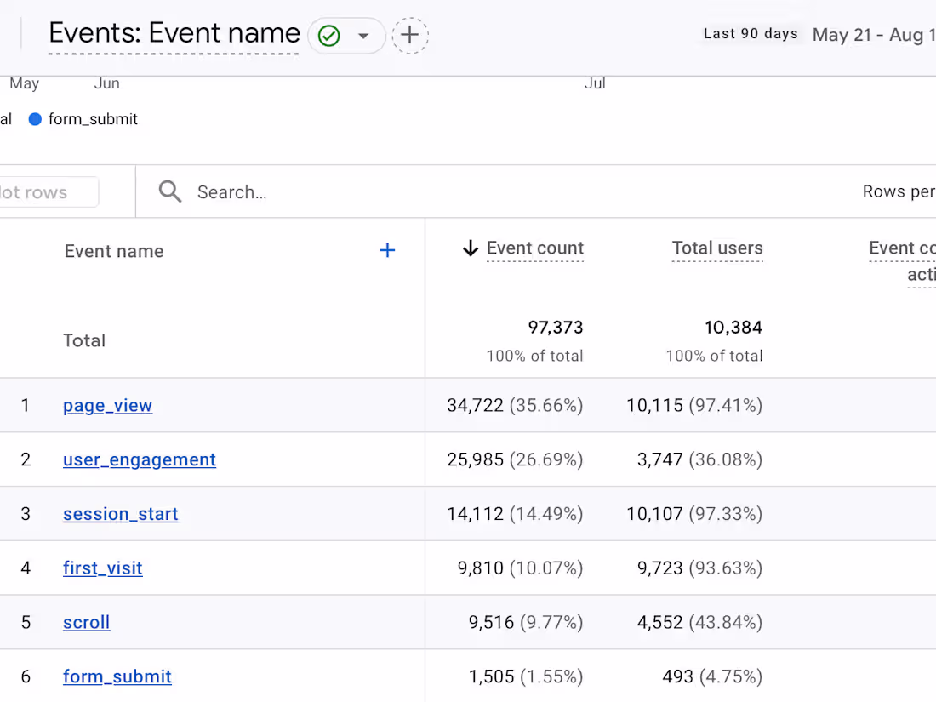Click the plot rows input field

tap(47, 191)
